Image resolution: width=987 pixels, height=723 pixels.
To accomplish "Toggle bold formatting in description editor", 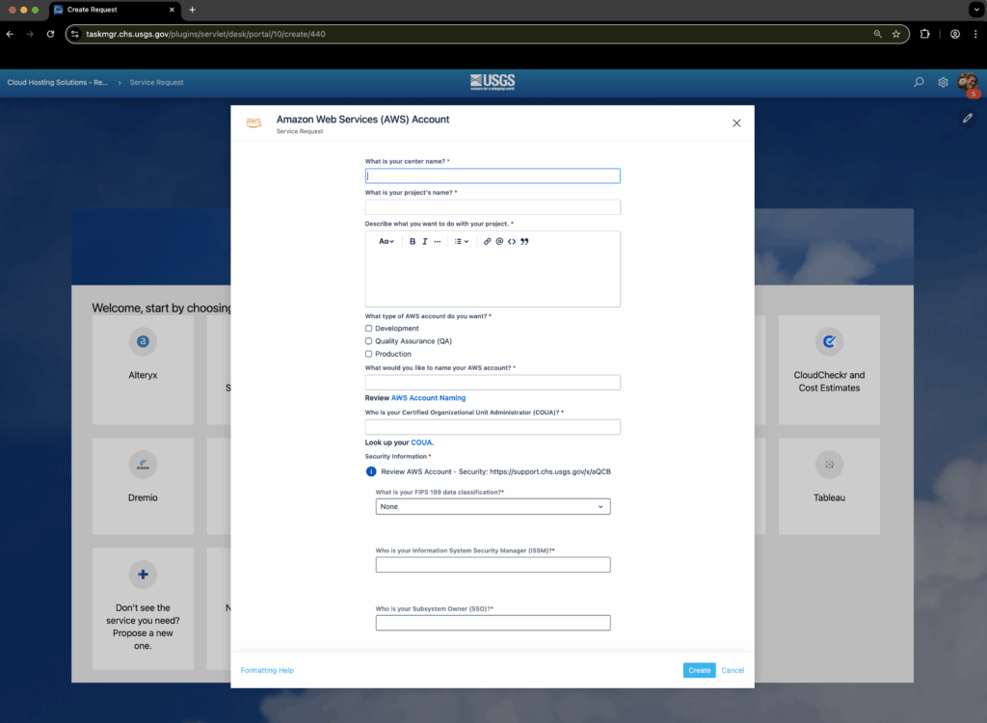I will click(x=413, y=241).
